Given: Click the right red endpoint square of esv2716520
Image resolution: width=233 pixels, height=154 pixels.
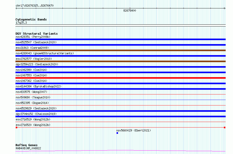Looking at the screenshot, I should coord(225,128).
